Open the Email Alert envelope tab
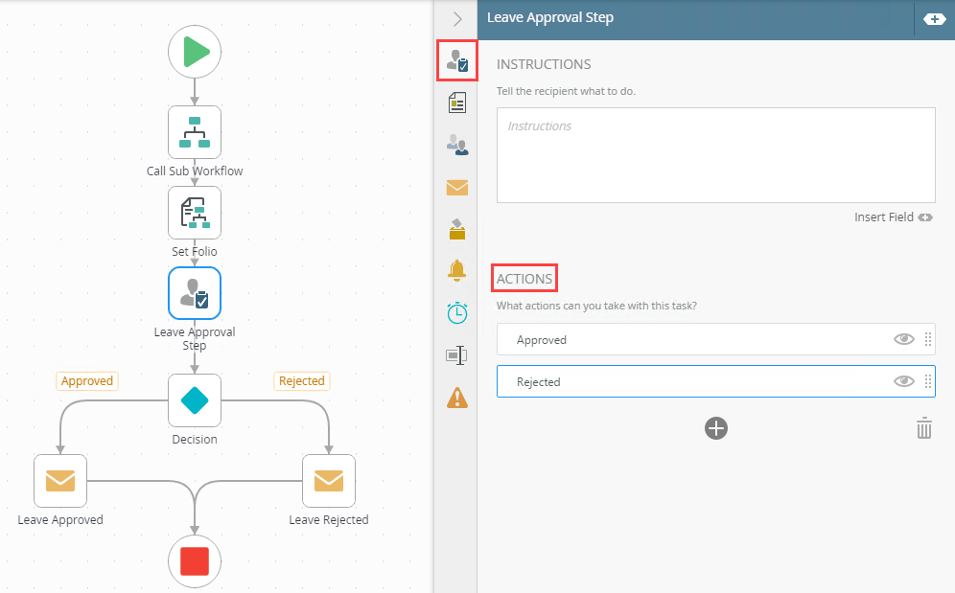The height and width of the screenshot is (593, 955). click(x=457, y=188)
